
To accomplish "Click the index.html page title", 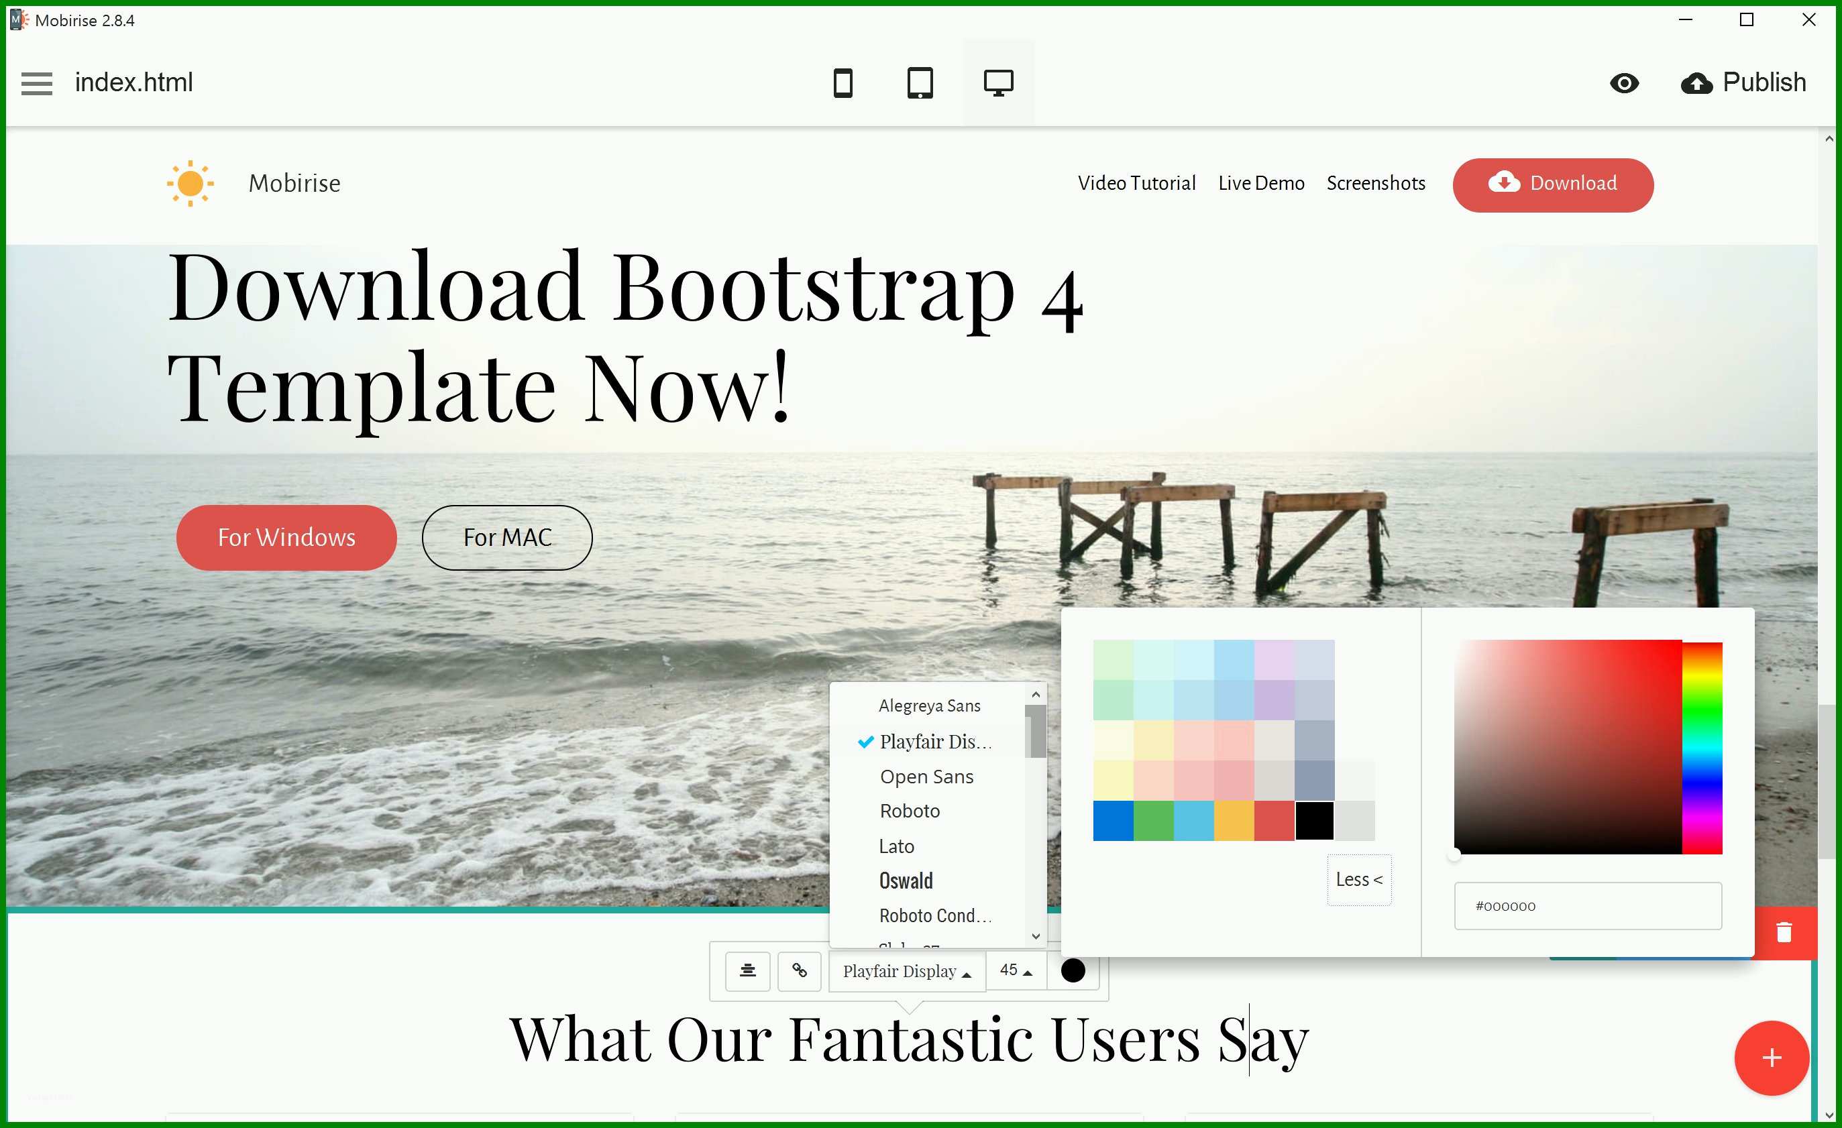I will [133, 82].
